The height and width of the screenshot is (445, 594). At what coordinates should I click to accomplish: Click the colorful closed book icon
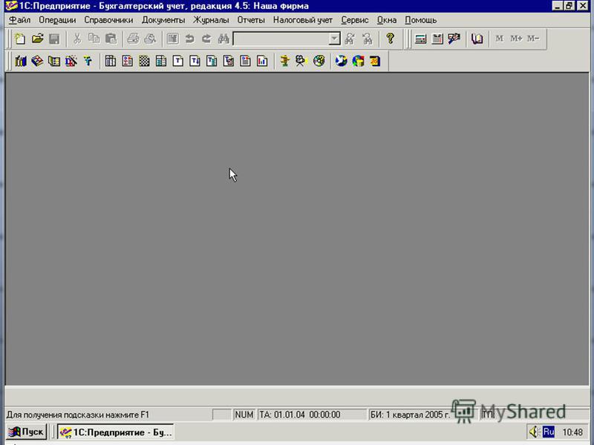37,61
